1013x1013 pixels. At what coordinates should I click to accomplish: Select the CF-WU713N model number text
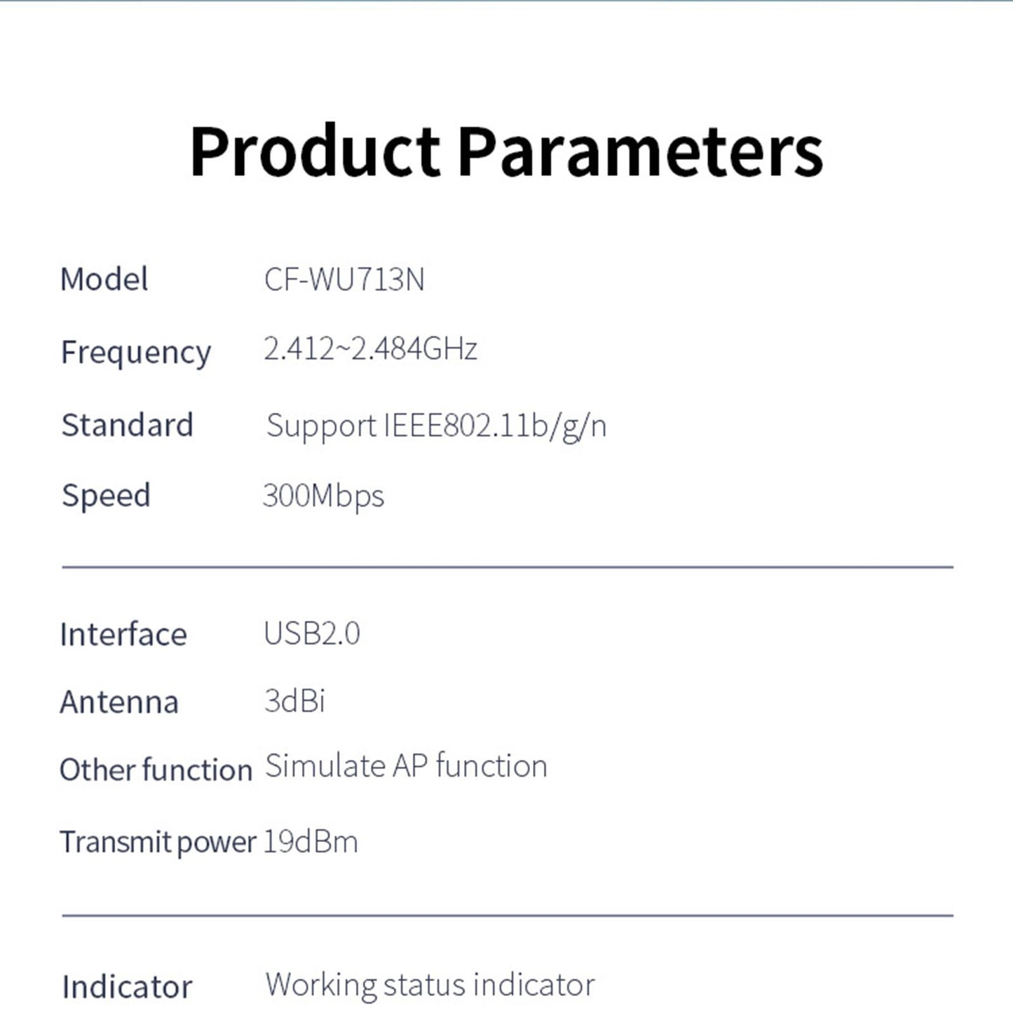[344, 280]
